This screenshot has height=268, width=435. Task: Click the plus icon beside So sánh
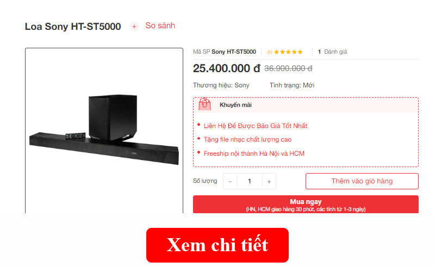coord(134,27)
